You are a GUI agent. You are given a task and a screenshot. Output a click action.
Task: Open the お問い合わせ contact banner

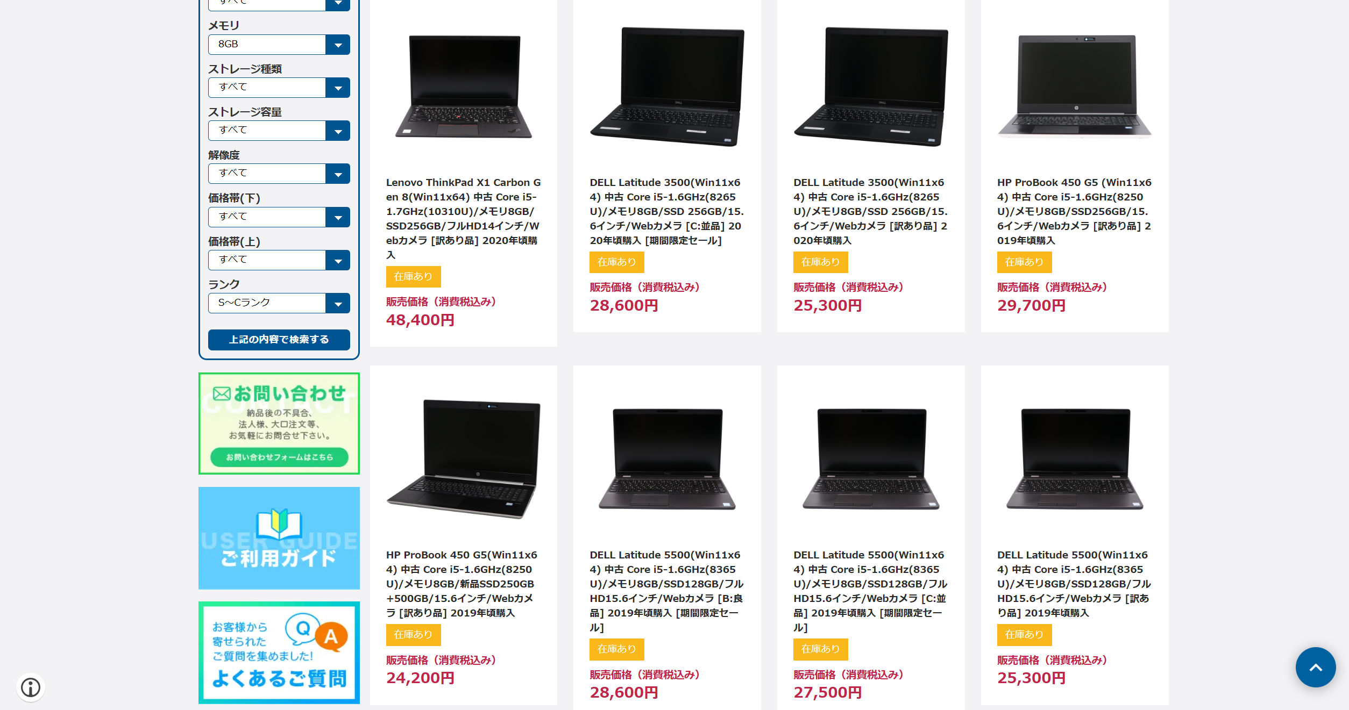coord(279,424)
